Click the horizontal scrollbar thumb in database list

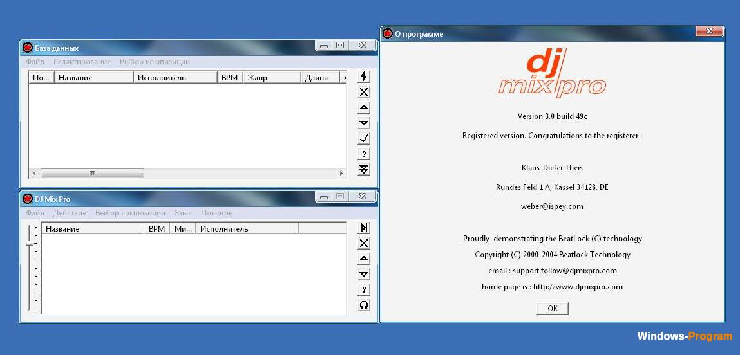click(92, 174)
